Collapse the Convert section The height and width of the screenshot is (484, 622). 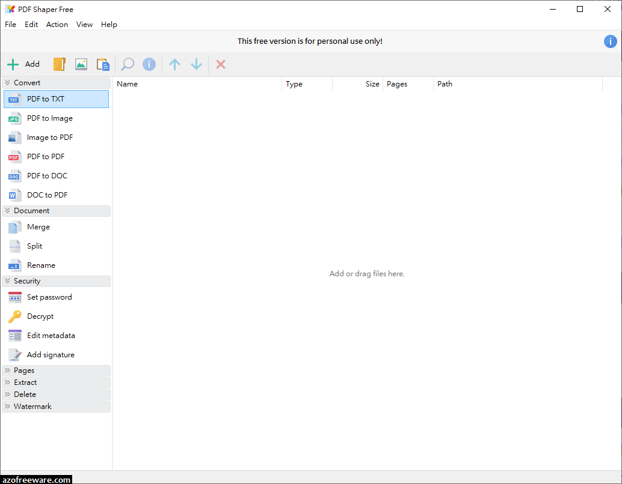tap(57, 83)
